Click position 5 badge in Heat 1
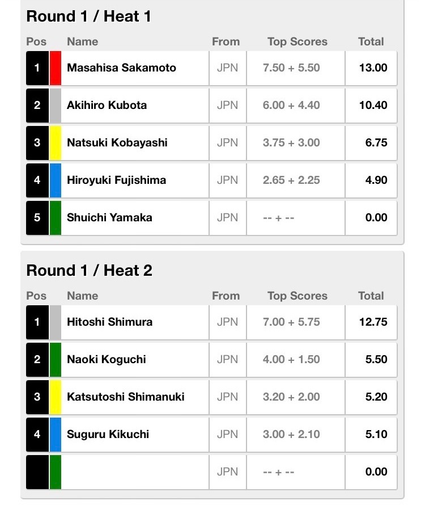 tap(37, 218)
